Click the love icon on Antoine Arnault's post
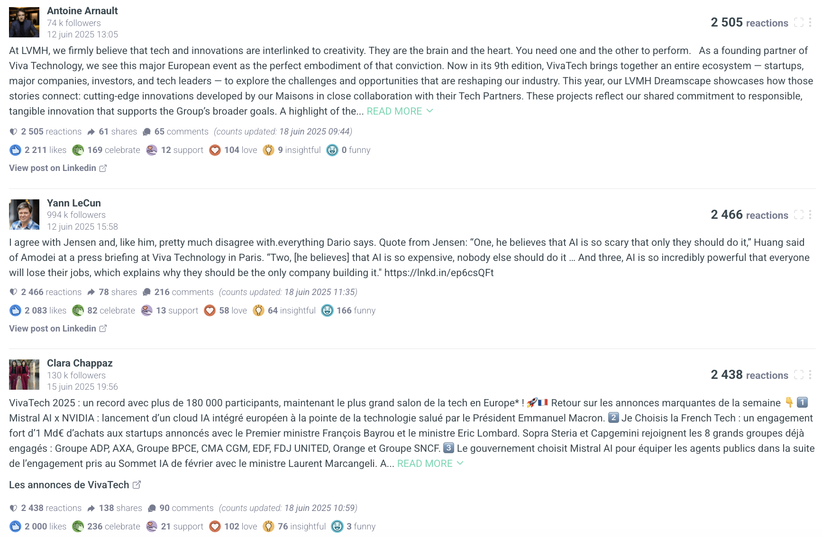The height and width of the screenshot is (537, 822). [x=215, y=150]
